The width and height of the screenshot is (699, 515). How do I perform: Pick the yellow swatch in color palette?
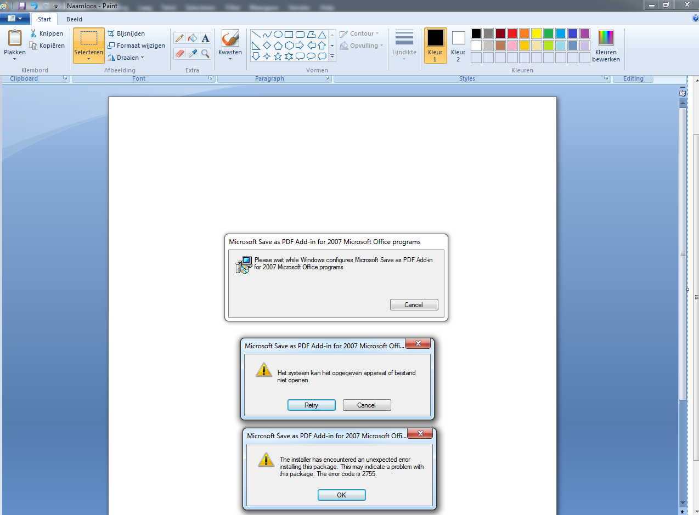(536, 33)
